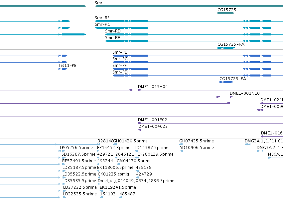The image size is (283, 199).
Task: Click the 424729 label
Action: click(x=144, y=174)
